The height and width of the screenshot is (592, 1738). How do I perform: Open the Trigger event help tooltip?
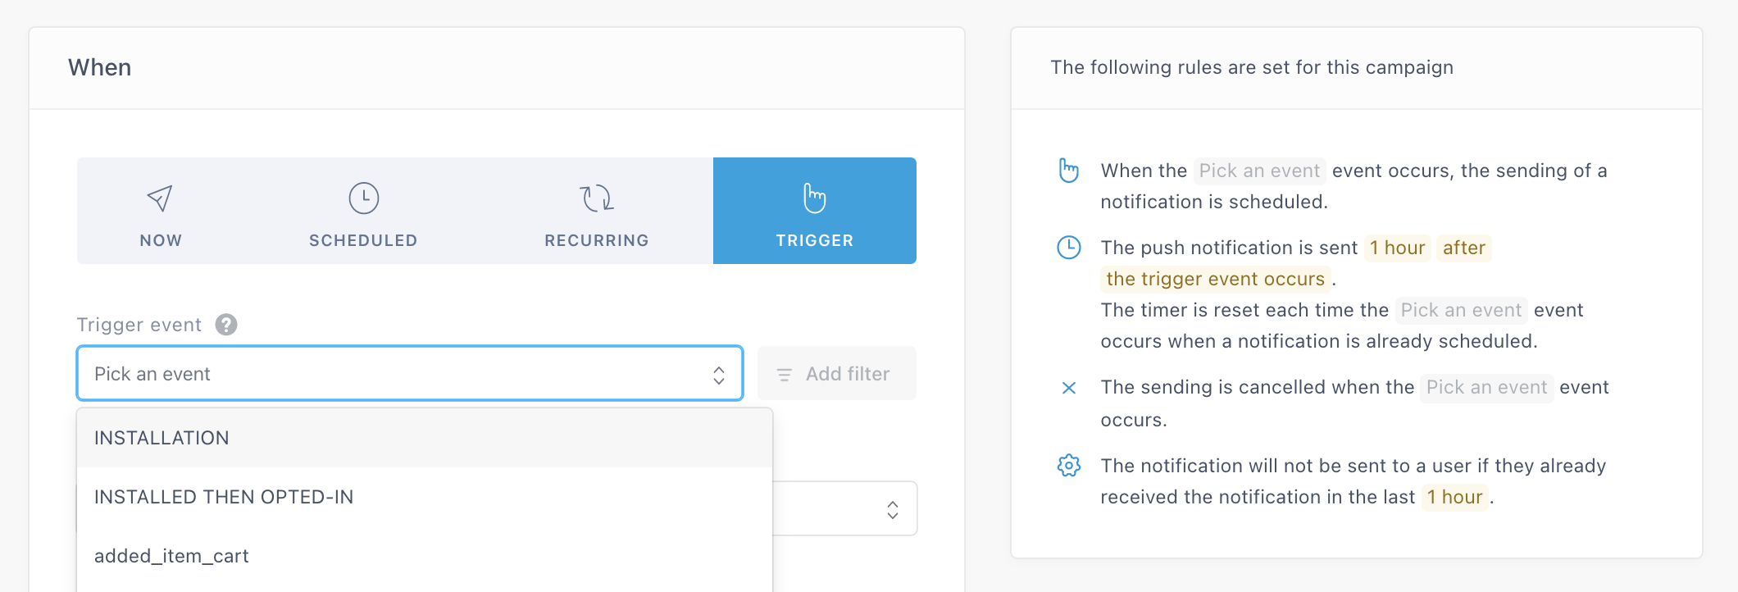point(226,325)
